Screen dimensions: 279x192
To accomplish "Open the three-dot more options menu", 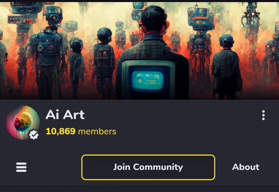I will coord(263,115).
